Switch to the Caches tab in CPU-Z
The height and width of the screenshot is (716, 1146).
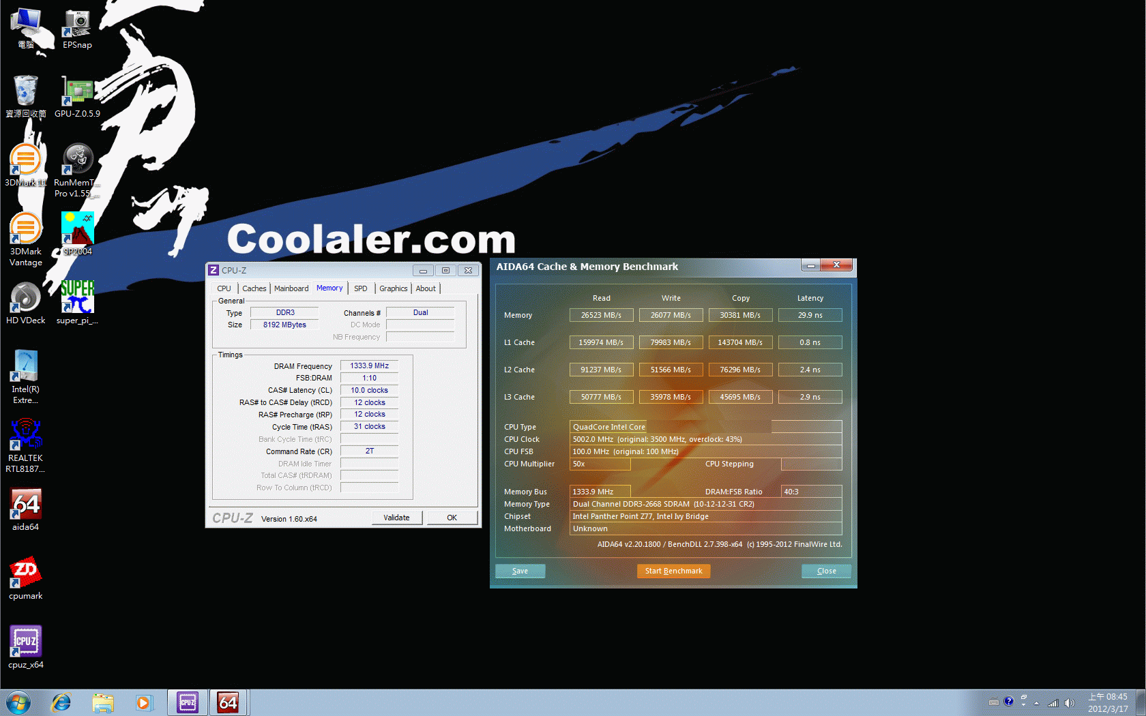[254, 288]
